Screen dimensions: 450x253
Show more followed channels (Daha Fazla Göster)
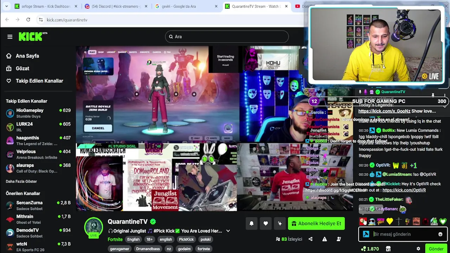point(21,181)
